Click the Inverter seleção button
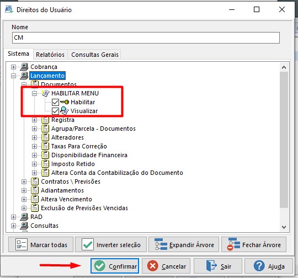The image size is (298, 278). click(x=111, y=244)
